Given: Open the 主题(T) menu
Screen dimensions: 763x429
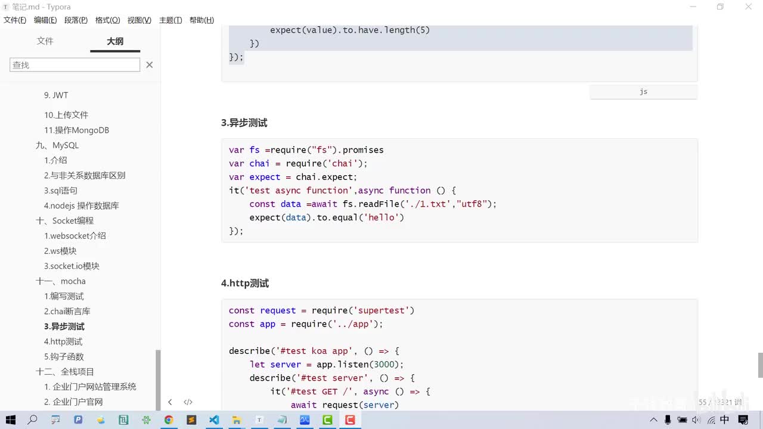Looking at the screenshot, I should (x=170, y=20).
